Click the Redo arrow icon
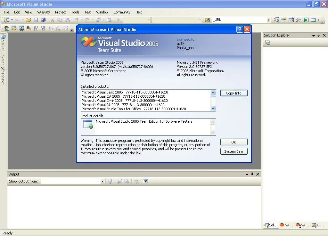Viewport: 328px width, 236px height. pos(87,20)
